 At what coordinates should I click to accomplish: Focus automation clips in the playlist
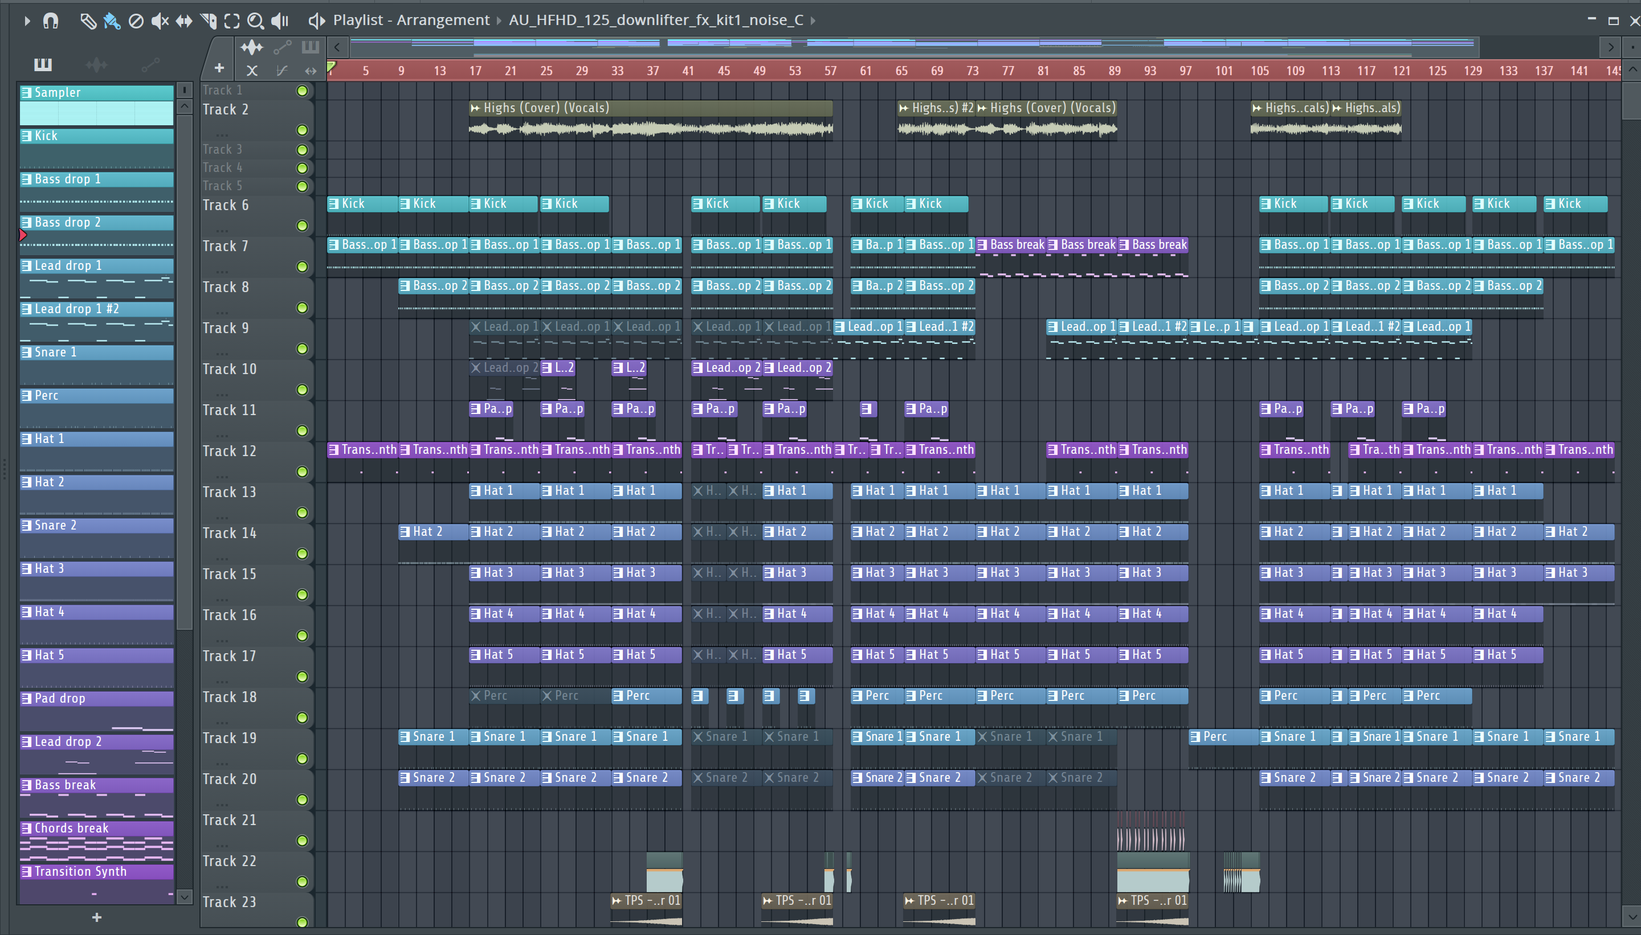[x=282, y=47]
